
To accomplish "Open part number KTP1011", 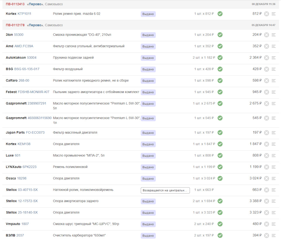I will click(x=24, y=14).
